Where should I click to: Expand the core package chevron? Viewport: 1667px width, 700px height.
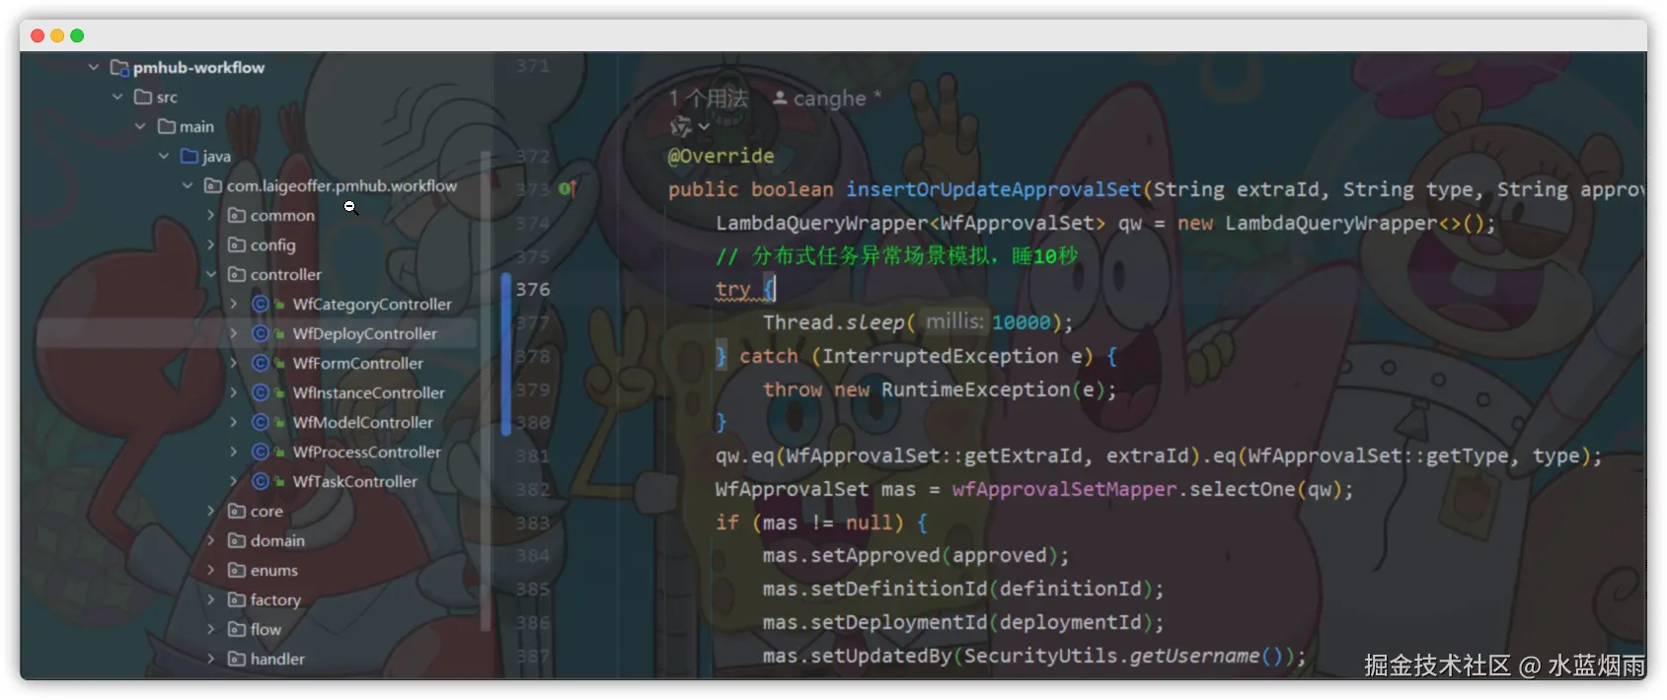pos(210,511)
